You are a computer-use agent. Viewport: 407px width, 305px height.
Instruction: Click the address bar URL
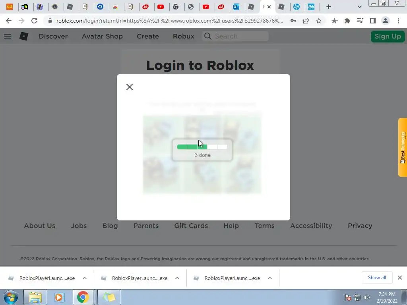click(x=170, y=21)
